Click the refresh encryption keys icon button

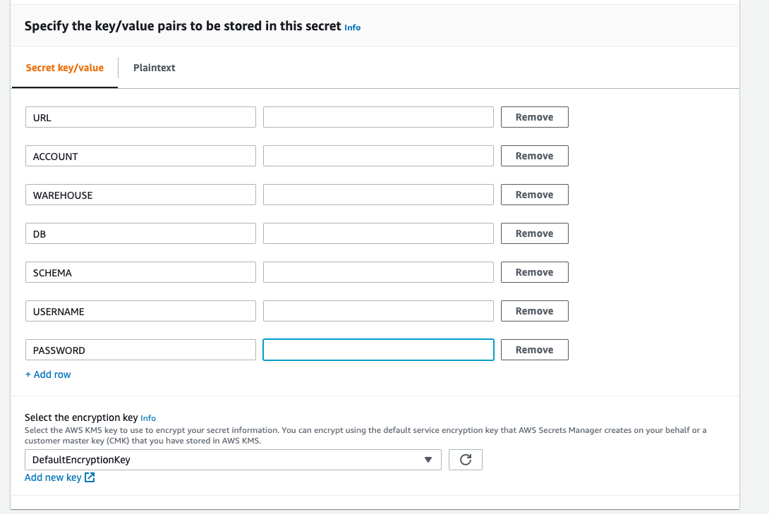(466, 460)
